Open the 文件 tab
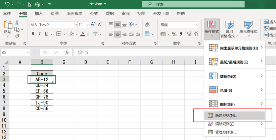 click(7, 13)
